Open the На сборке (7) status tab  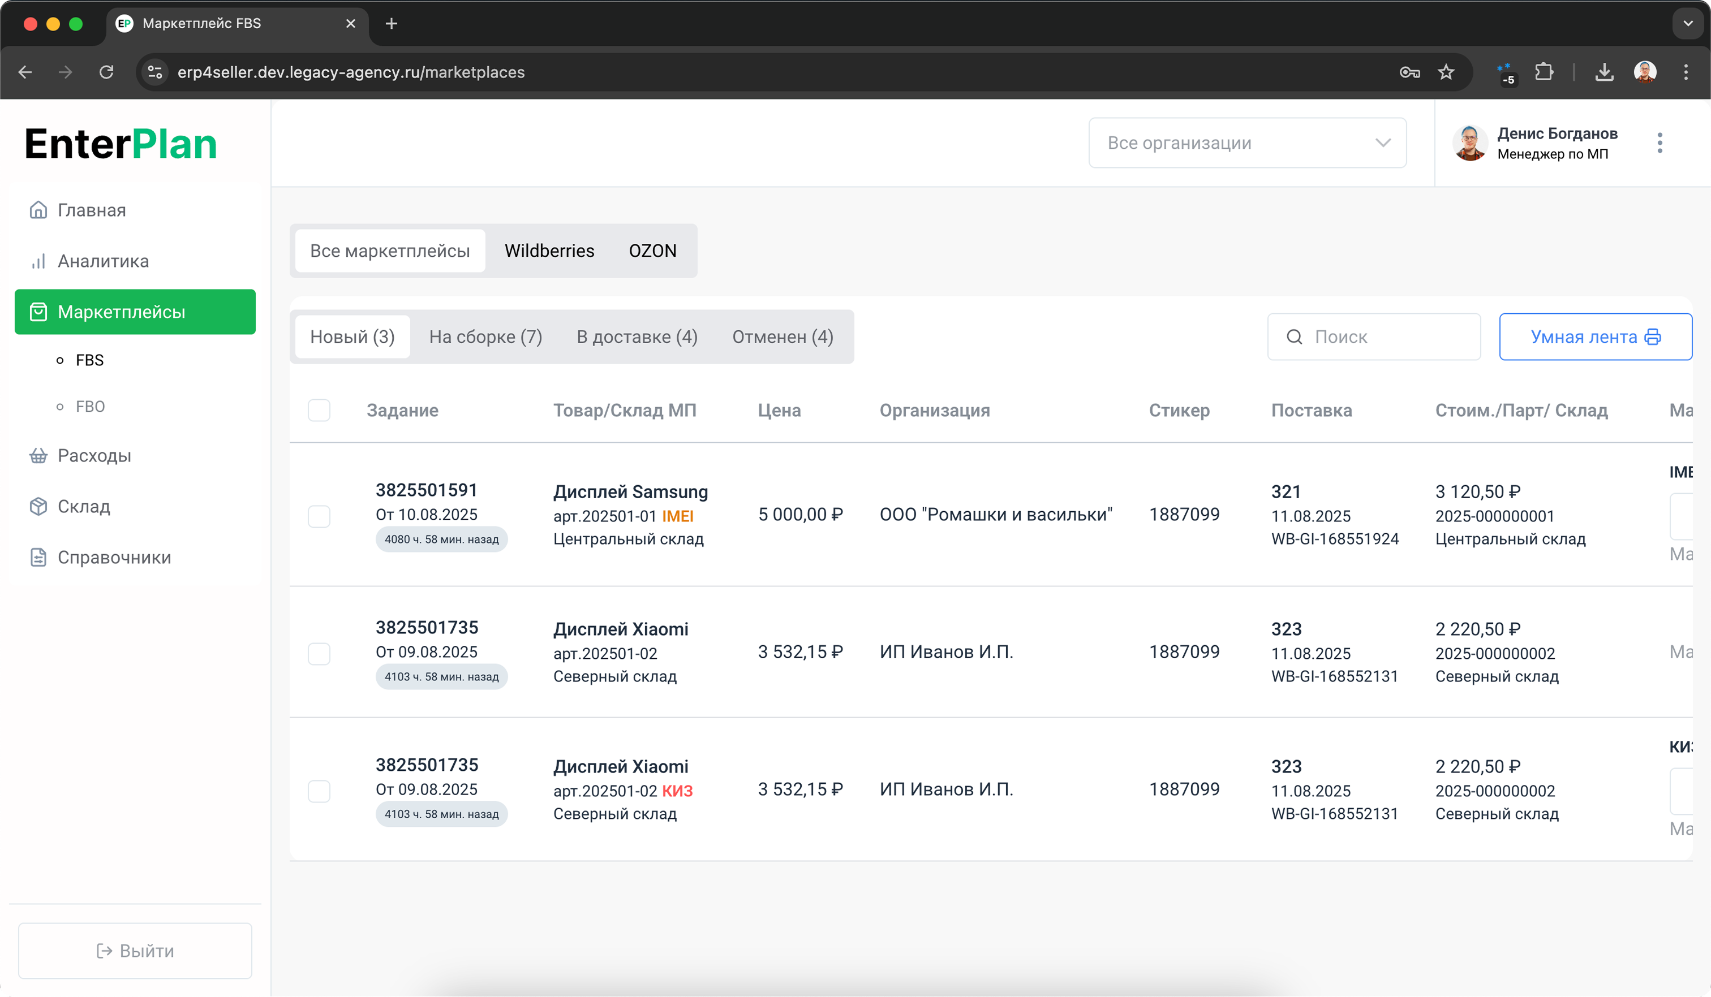[x=485, y=336]
